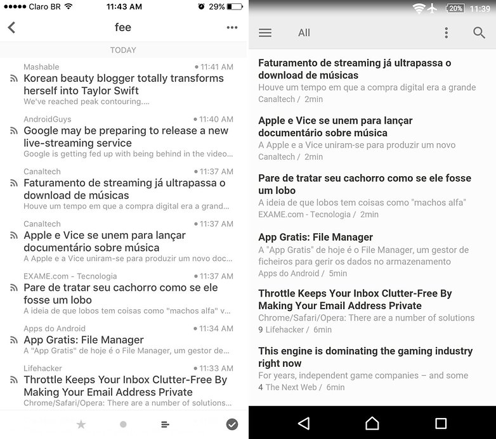Tap the Lifehacker source label in left list
The image size is (496, 439).
click(42, 369)
